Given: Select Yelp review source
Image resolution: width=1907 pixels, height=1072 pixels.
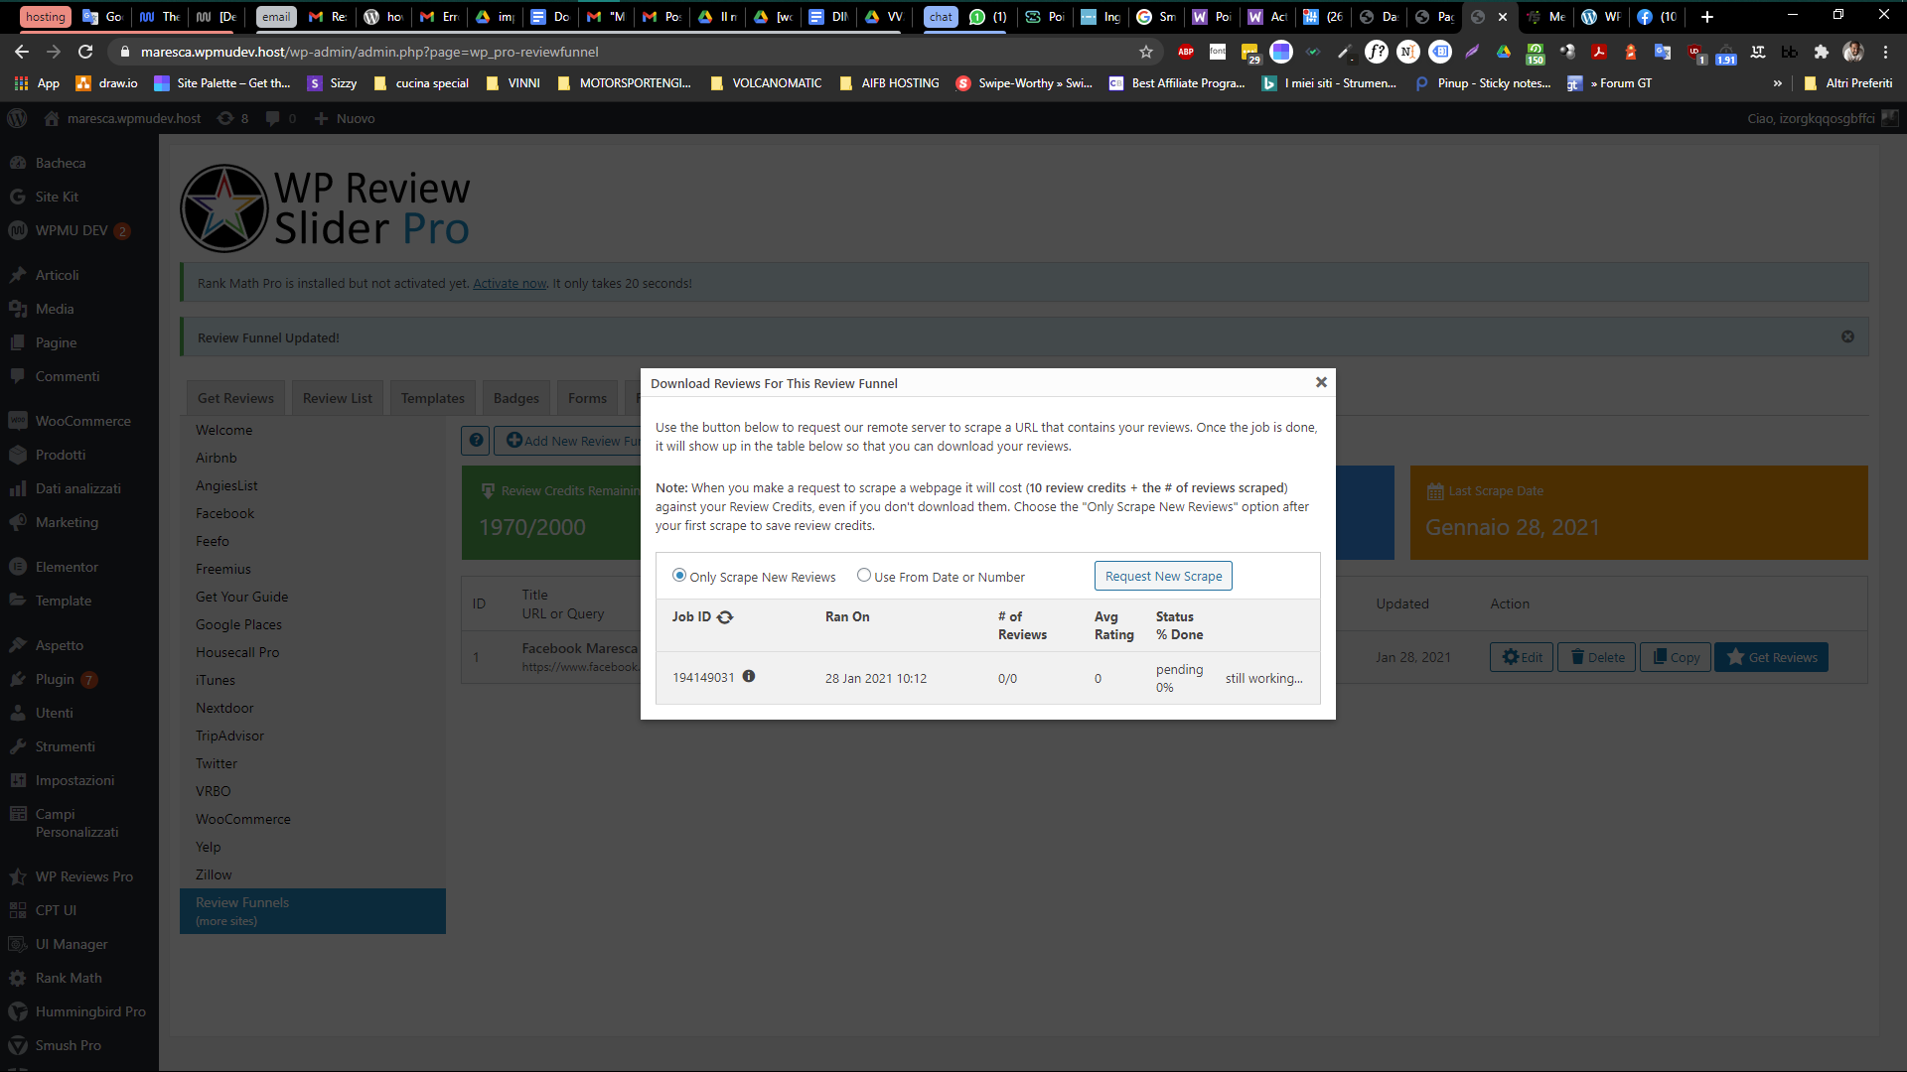Looking at the screenshot, I should (208, 847).
